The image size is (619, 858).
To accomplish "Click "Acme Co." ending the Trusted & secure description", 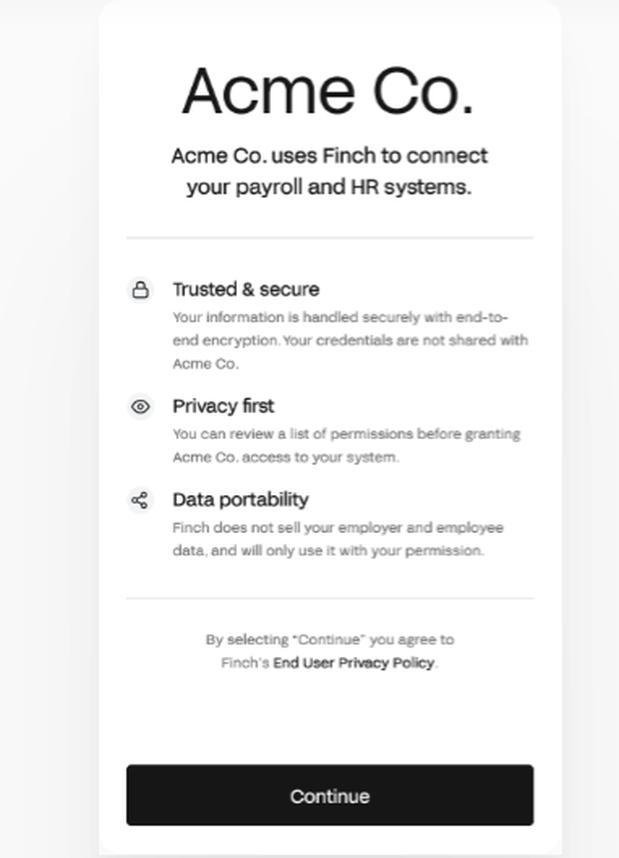I will [x=205, y=364].
